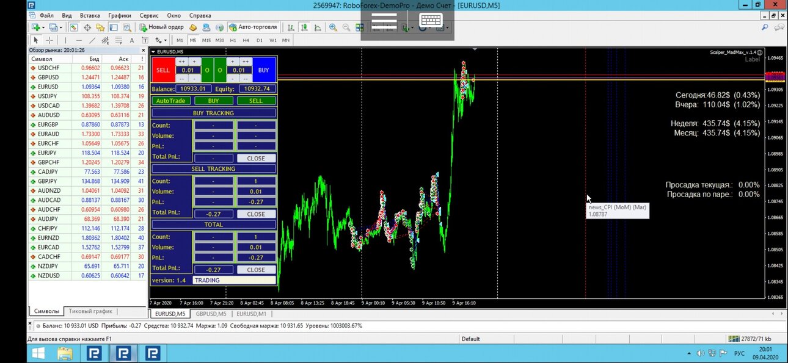The width and height of the screenshot is (788, 363).
Task: Open MetaEditor yellow diamond icon
Action: [x=193, y=27]
